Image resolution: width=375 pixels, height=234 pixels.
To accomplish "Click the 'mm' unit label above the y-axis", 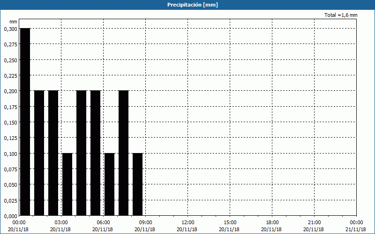I will (x=14, y=22).
